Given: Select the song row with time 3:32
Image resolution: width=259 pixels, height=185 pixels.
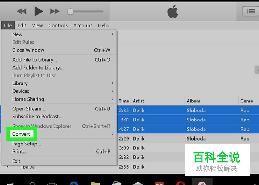Looking at the screenshot, I should pyautogui.click(x=151, y=157).
